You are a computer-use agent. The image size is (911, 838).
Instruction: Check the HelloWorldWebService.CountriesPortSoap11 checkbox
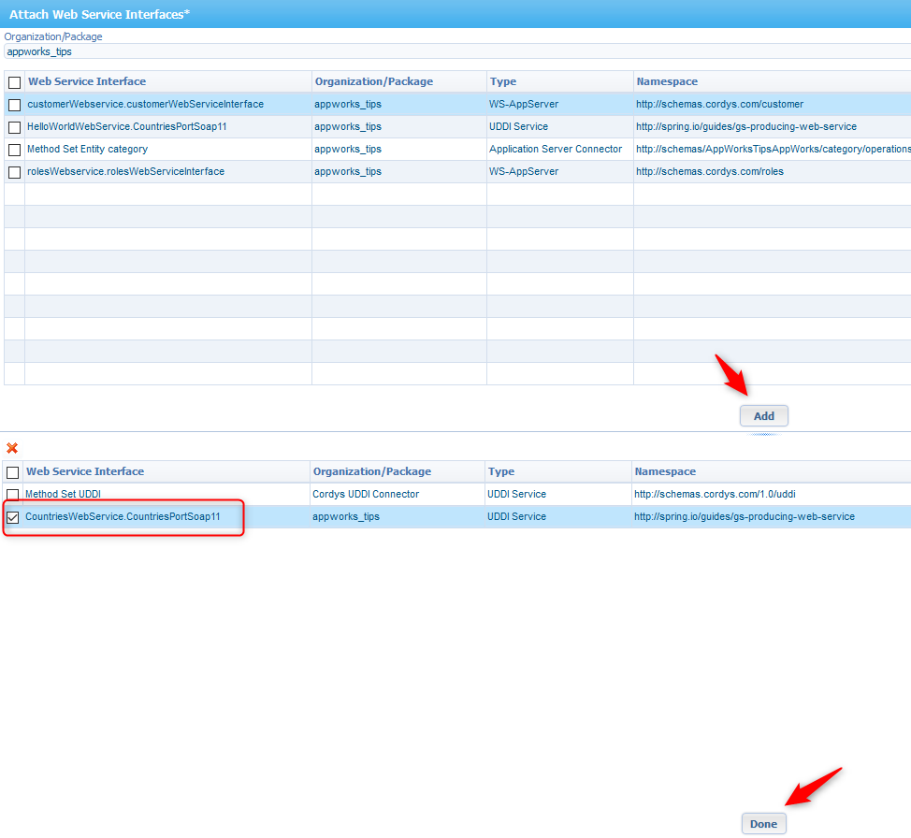[14, 127]
